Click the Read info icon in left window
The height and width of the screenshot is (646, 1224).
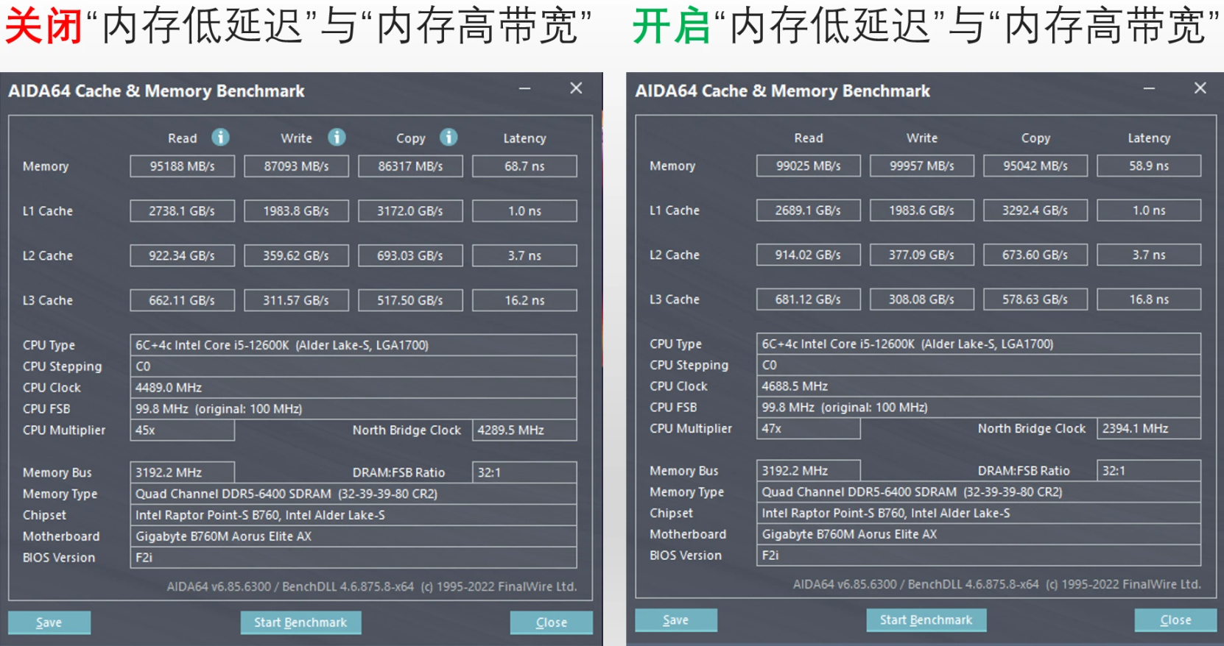point(220,137)
